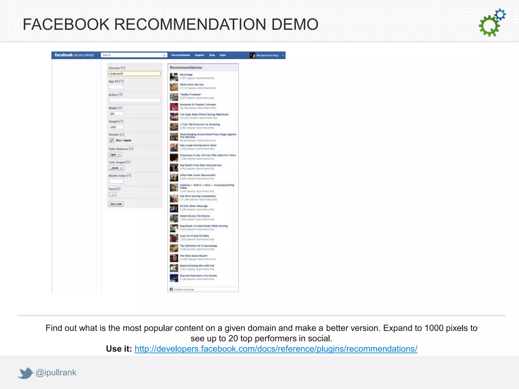Open the Documentation menu

(x=181, y=55)
